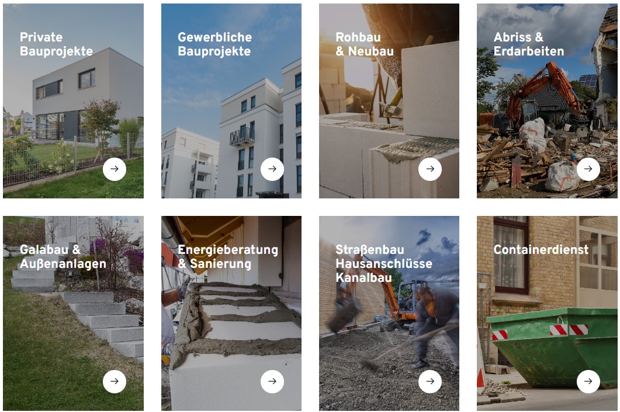Click the Rohbau & Neubau title
This screenshot has height=412, width=620.
(x=365, y=44)
